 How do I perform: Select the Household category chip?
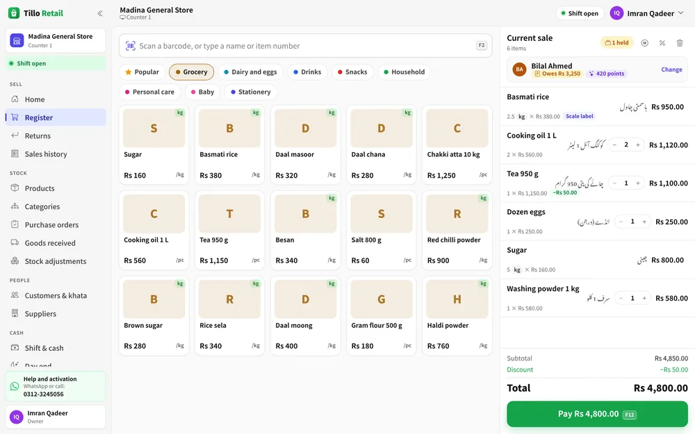404,72
